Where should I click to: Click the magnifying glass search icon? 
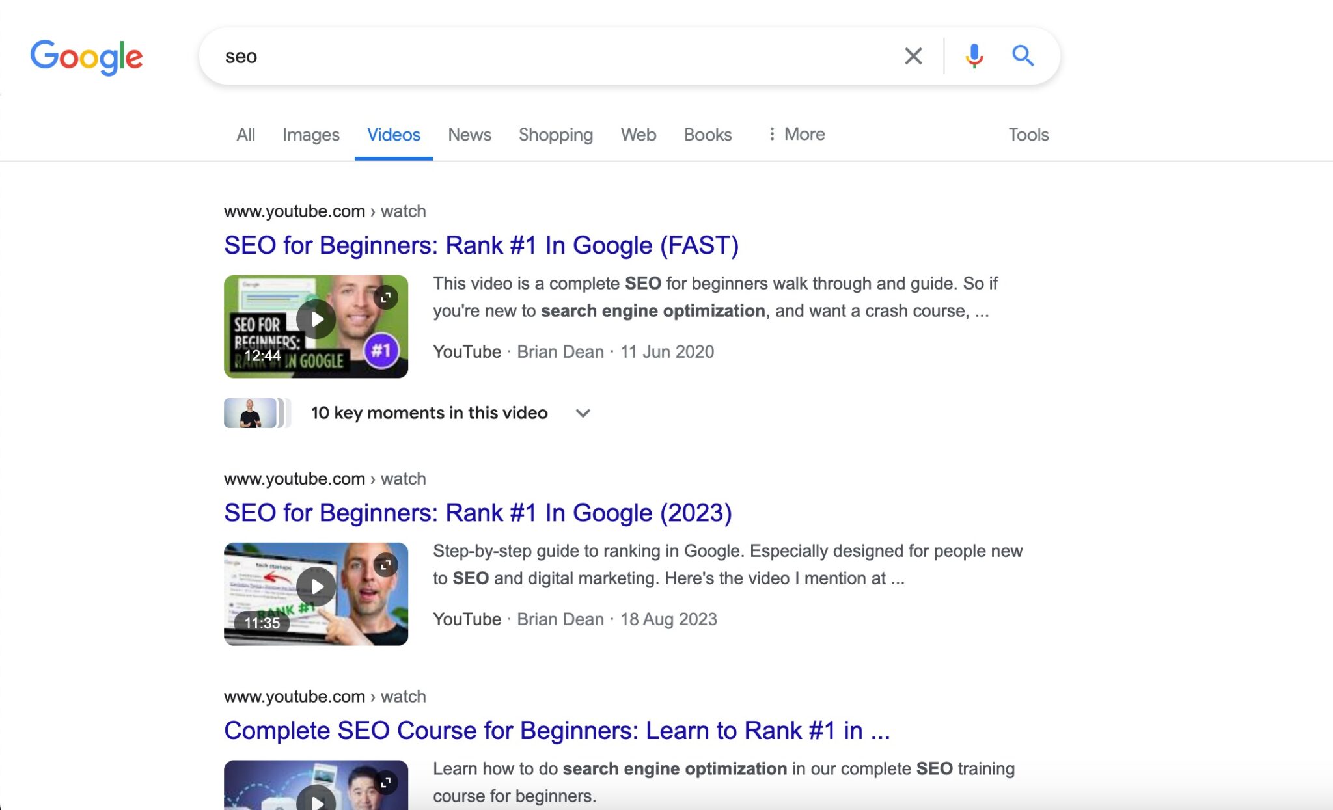1023,56
